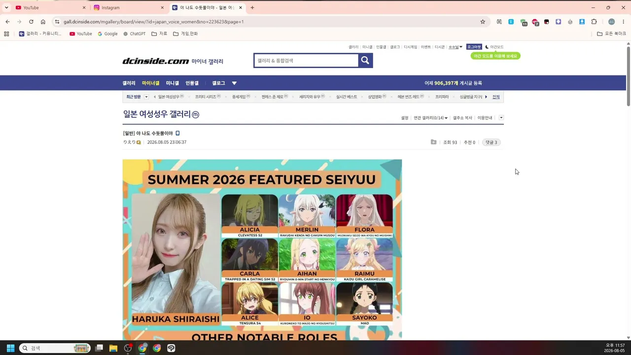Screen dimensions: 631x355
Task: Open the 이용안내 guide link
Action: (485, 118)
